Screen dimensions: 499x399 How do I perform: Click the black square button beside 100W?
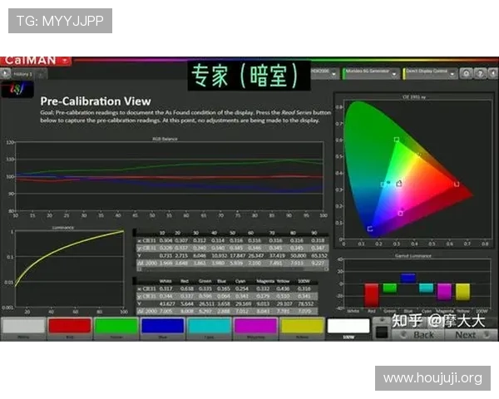click(x=381, y=332)
